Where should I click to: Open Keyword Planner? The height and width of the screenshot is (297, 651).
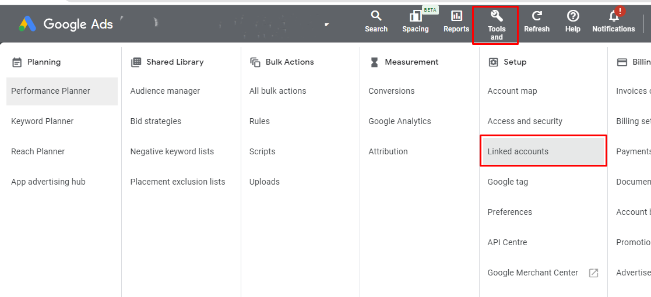[x=43, y=121]
